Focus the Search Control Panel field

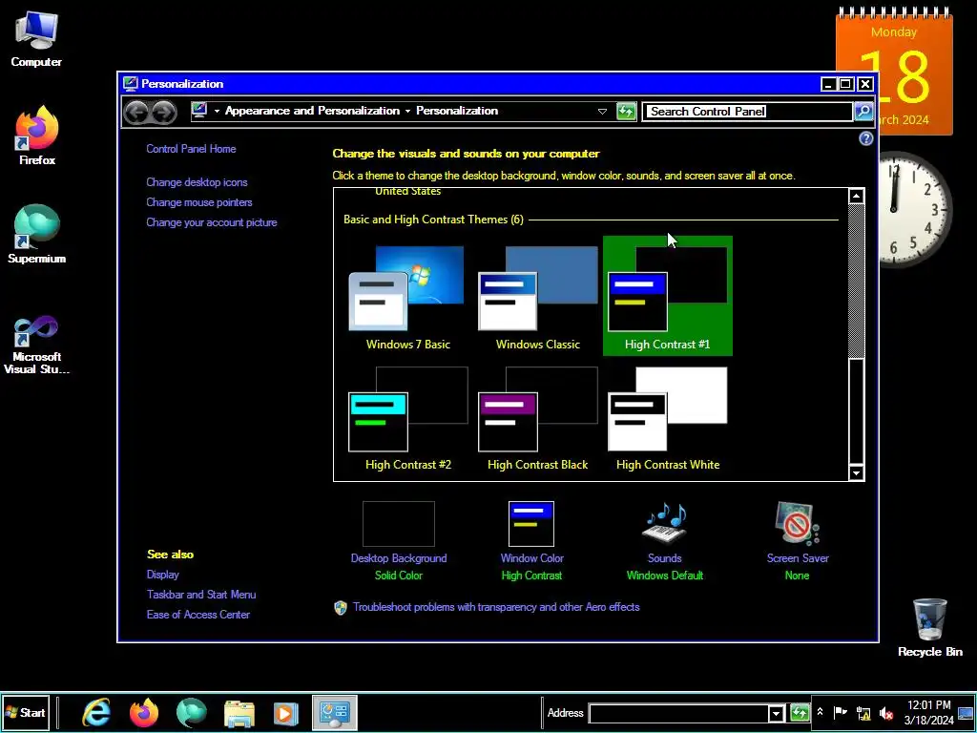pos(748,112)
